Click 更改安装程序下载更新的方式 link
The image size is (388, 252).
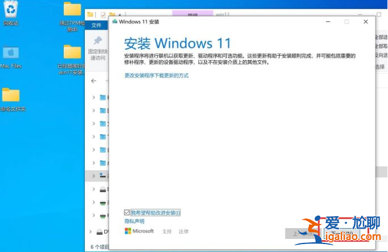[157, 75]
